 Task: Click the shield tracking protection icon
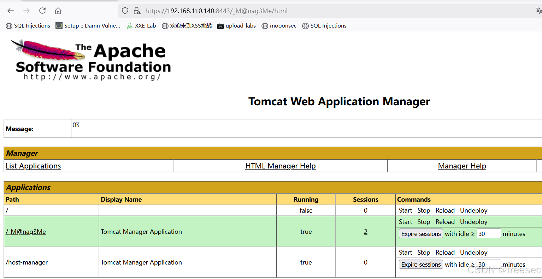pyautogui.click(x=125, y=11)
